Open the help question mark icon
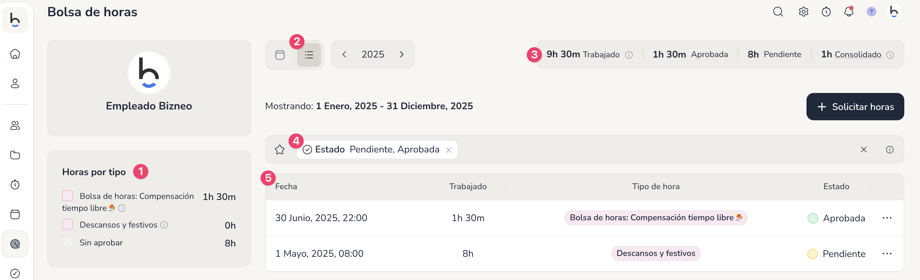The height and width of the screenshot is (280, 920). pyautogui.click(x=872, y=12)
